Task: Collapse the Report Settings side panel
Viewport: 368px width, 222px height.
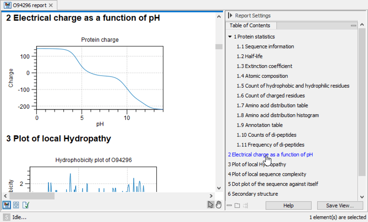Action: [x=230, y=15]
